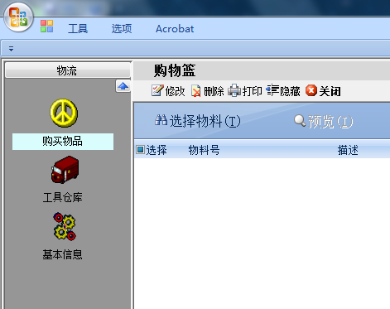Collapse sidebar with blue up arrow
This screenshot has width=390, height=309.
pyautogui.click(x=123, y=86)
